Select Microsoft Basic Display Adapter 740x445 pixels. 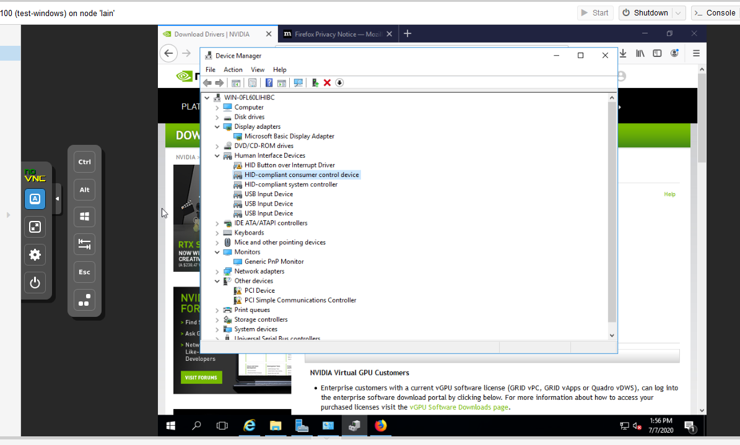coord(289,136)
